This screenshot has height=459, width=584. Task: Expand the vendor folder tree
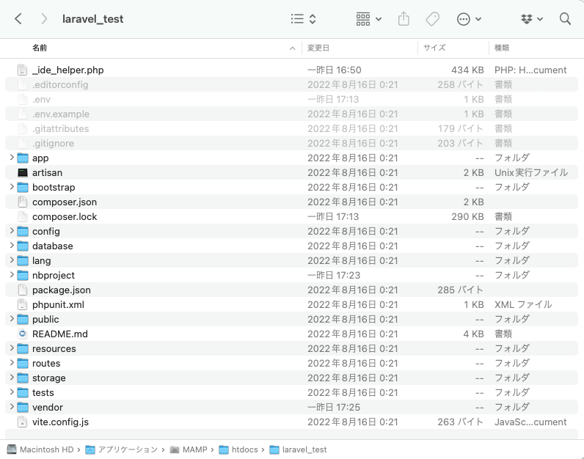pos(11,407)
